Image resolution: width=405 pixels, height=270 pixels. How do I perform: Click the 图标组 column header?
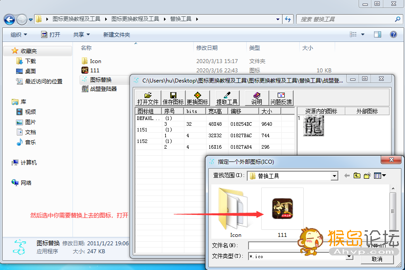point(149,111)
